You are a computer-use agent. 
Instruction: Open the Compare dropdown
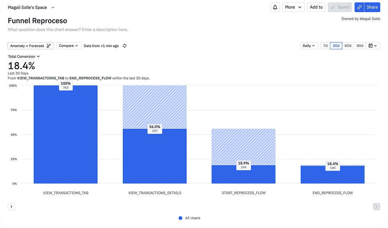(x=68, y=46)
